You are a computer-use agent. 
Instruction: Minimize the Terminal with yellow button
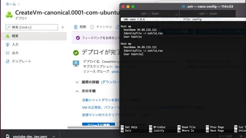128,7
